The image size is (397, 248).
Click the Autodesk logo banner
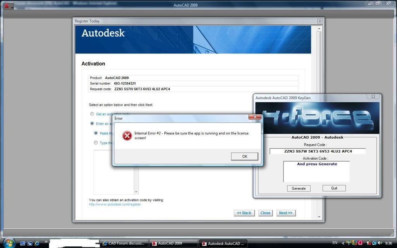[x=193, y=40]
